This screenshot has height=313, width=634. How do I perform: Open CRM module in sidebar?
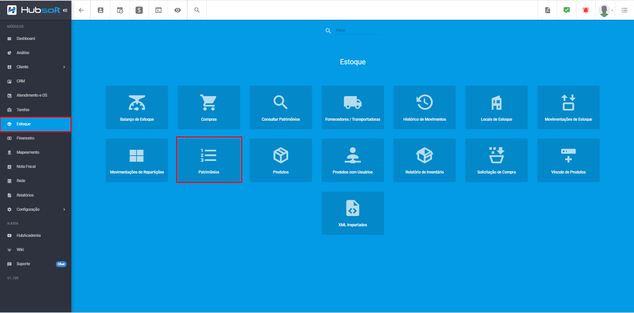(36, 81)
